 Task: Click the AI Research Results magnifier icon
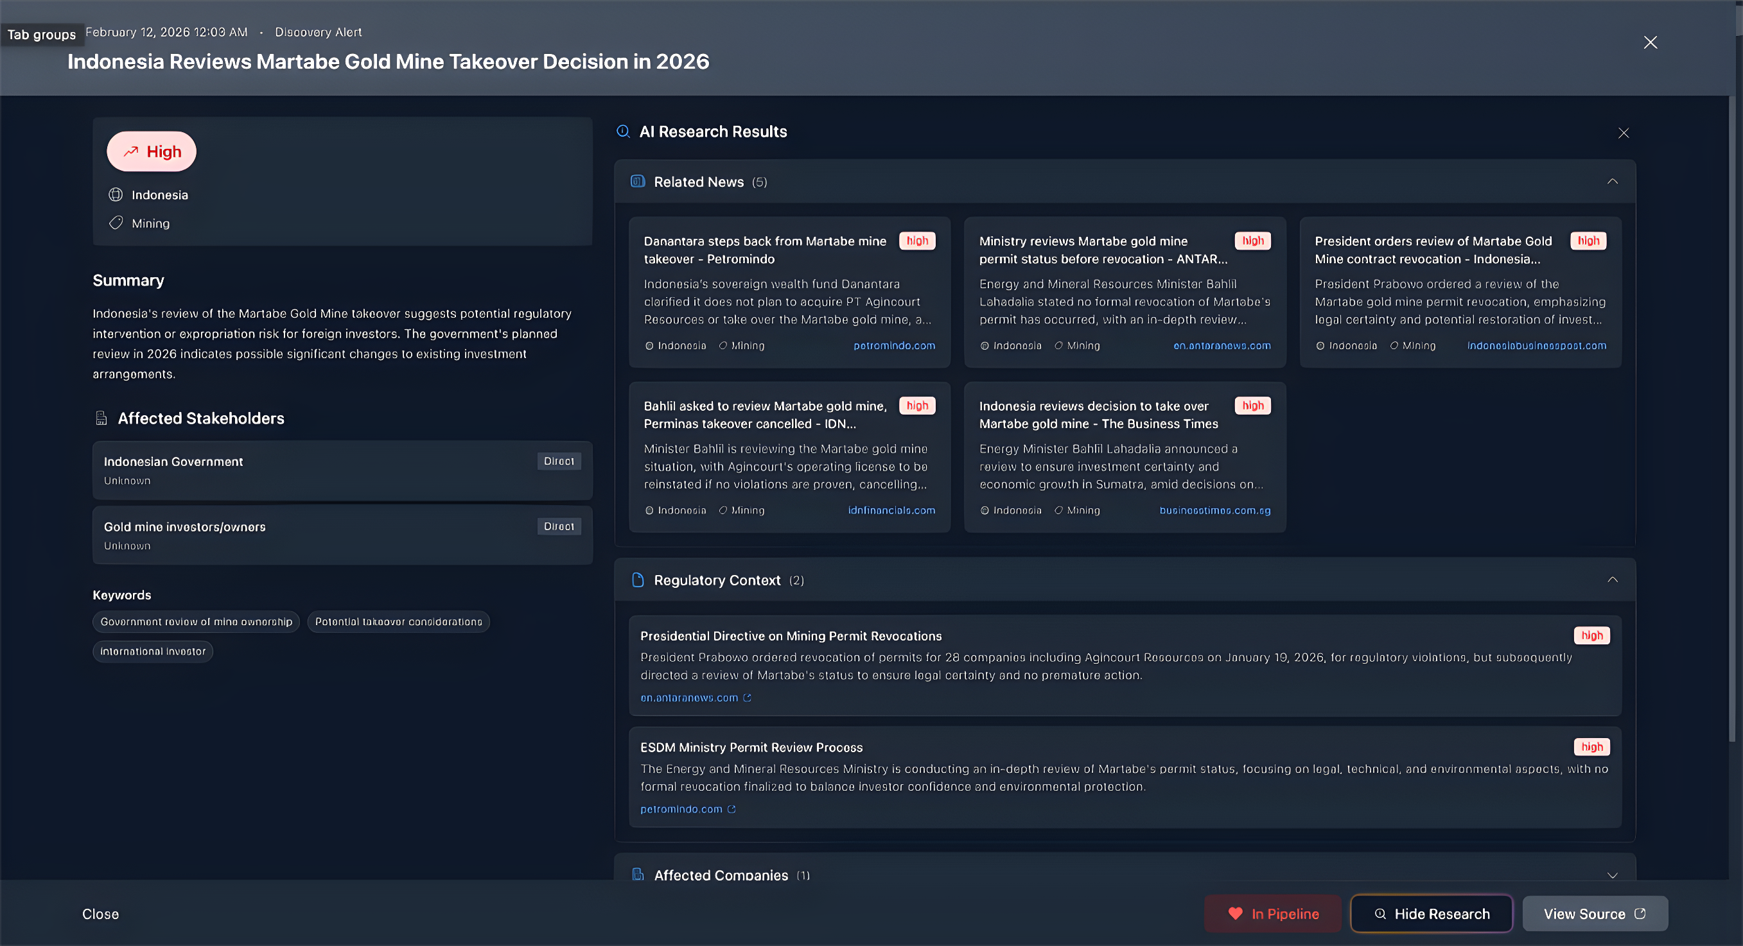[x=623, y=131]
